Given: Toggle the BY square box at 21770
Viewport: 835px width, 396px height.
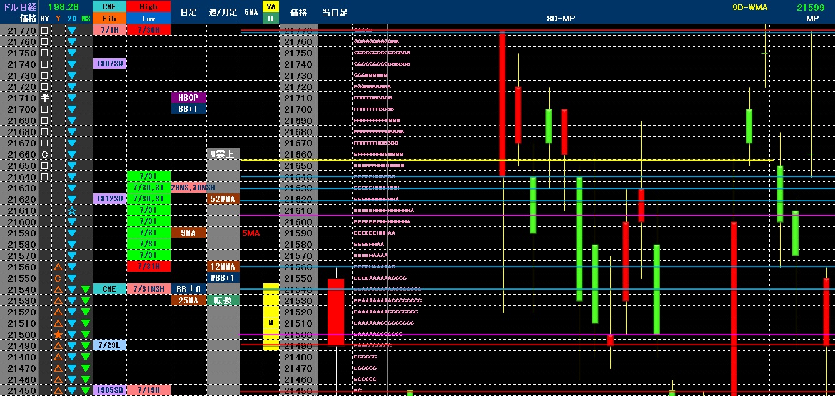Looking at the screenshot, I should pyautogui.click(x=44, y=31).
